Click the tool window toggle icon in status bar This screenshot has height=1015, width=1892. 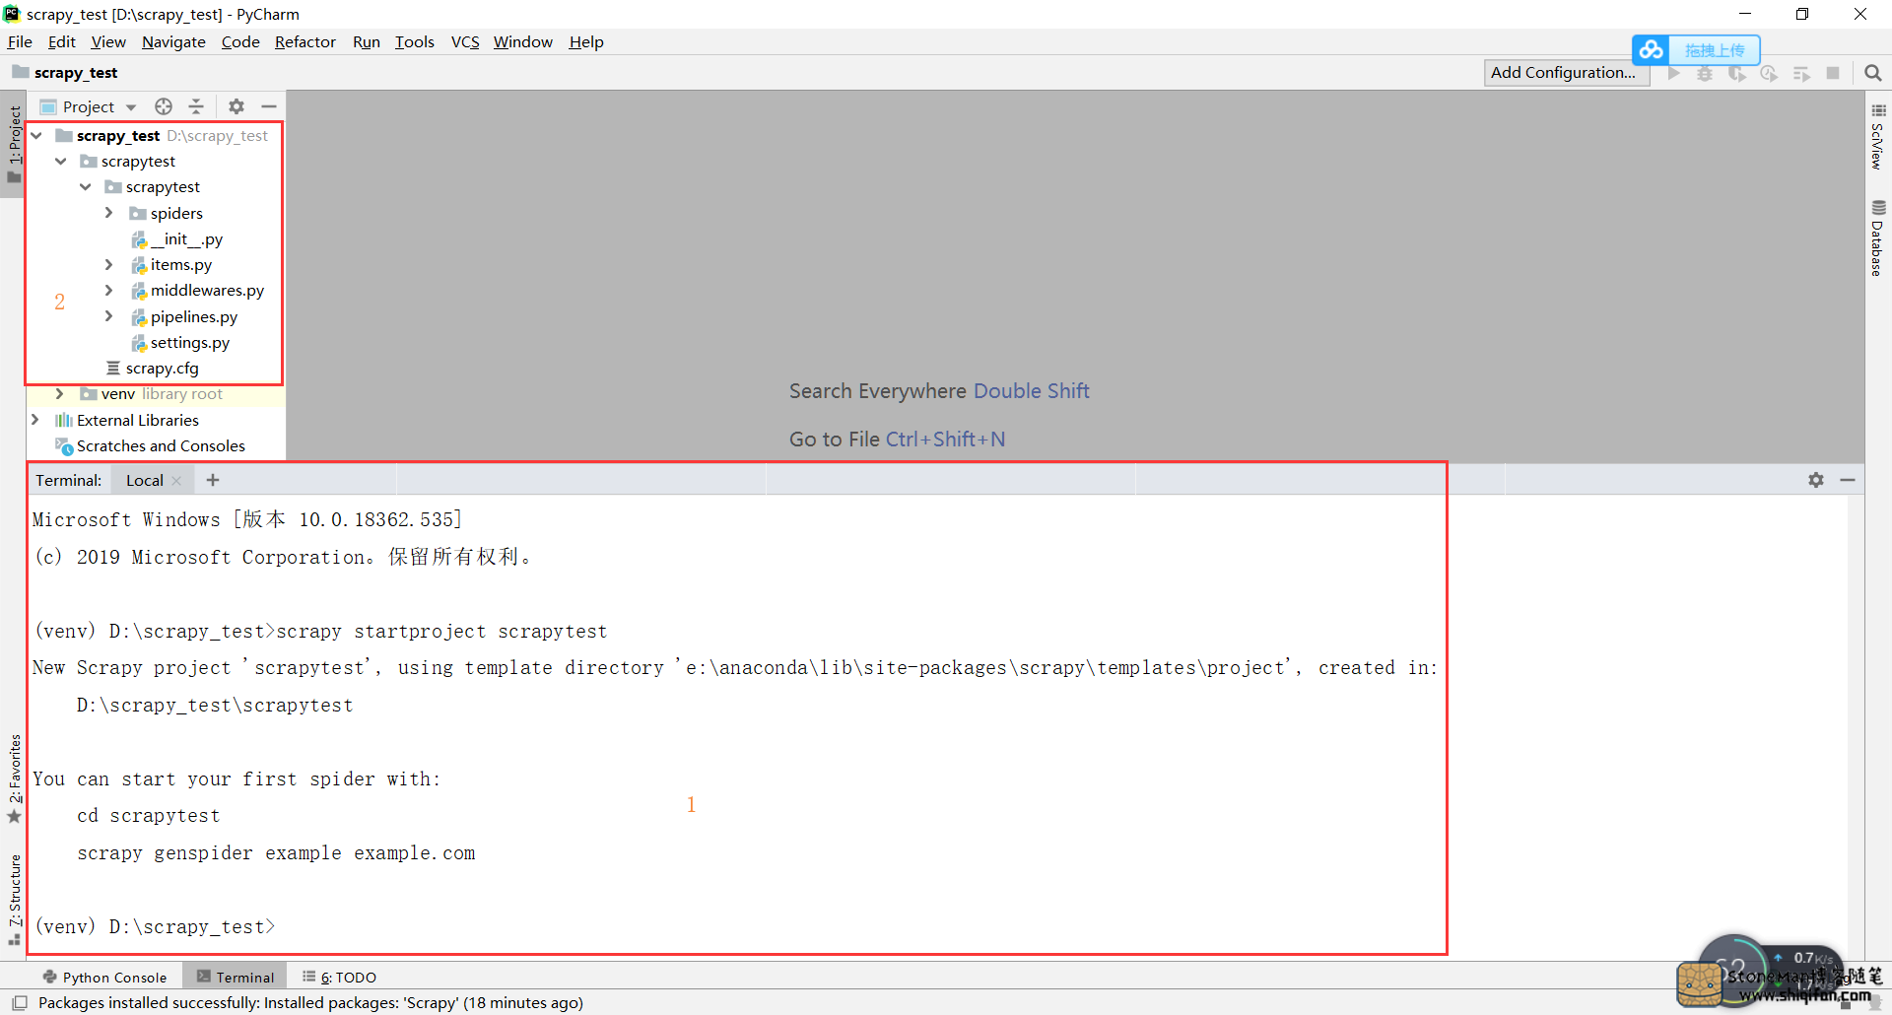(20, 1003)
